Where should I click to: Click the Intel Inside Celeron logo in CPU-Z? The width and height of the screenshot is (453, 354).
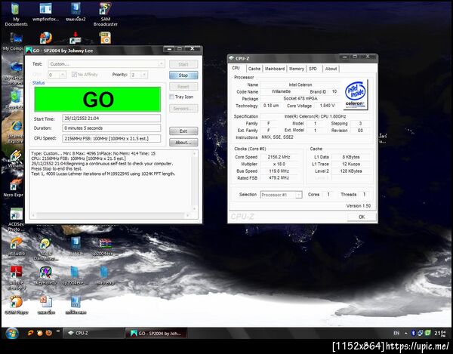pyautogui.click(x=356, y=94)
